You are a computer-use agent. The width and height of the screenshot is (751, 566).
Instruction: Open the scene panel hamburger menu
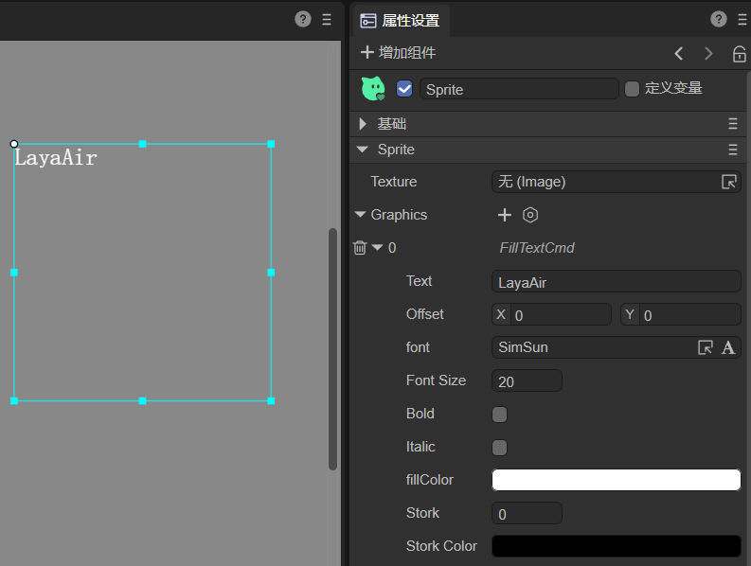[327, 19]
